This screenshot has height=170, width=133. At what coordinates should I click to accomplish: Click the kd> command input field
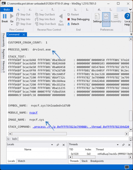click(74, 139)
